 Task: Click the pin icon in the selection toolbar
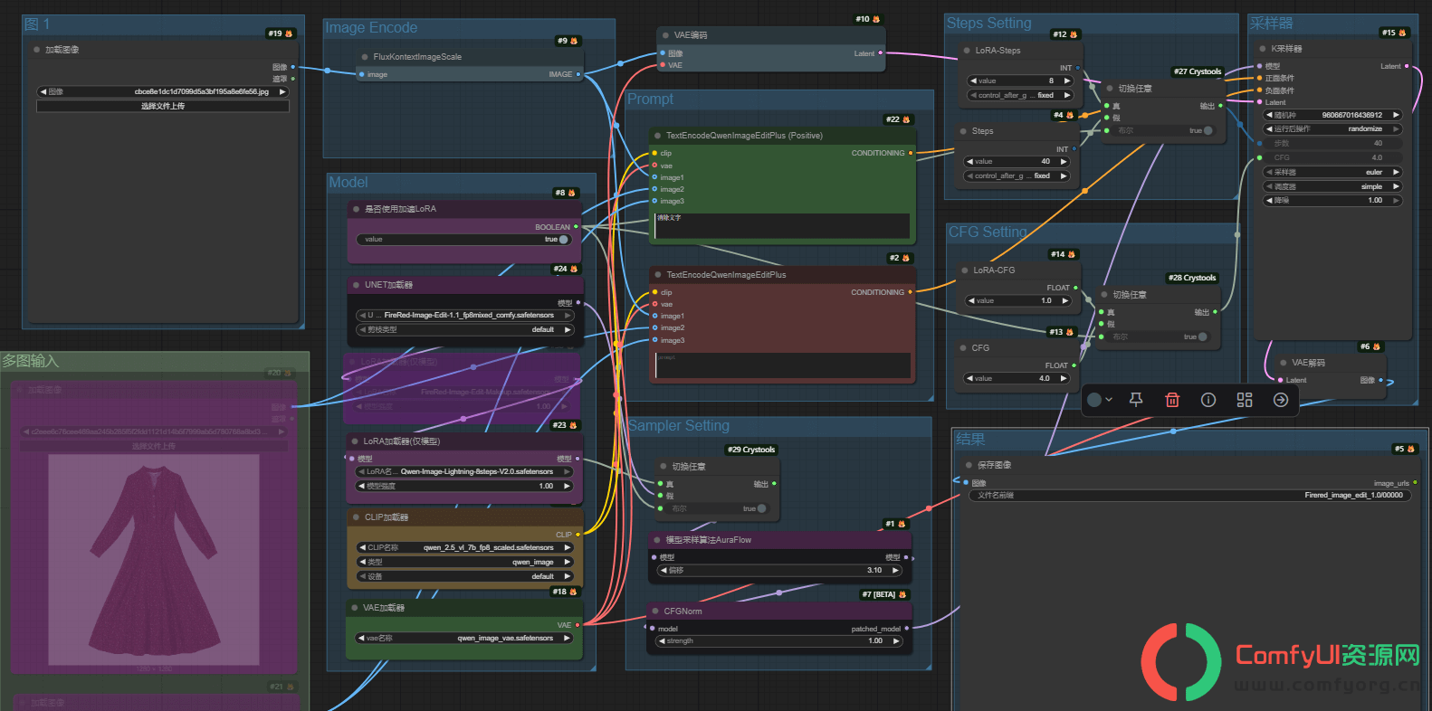click(1136, 400)
